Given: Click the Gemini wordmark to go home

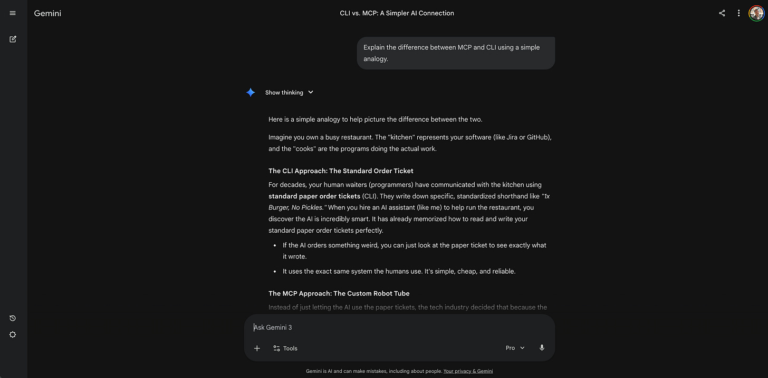Looking at the screenshot, I should tap(47, 13).
